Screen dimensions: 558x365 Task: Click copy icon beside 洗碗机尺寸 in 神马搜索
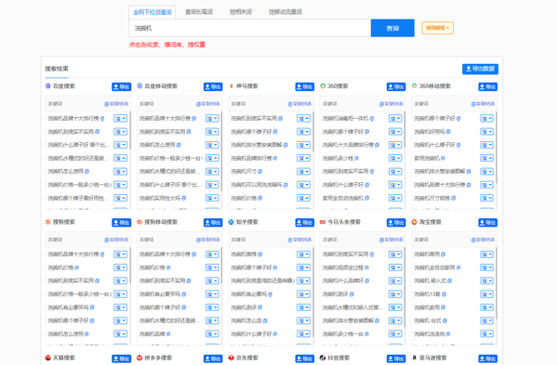(260, 171)
